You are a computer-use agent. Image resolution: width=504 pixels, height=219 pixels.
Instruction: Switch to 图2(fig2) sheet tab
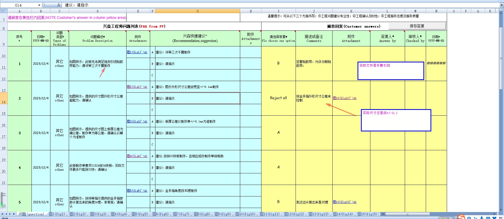[78, 214]
